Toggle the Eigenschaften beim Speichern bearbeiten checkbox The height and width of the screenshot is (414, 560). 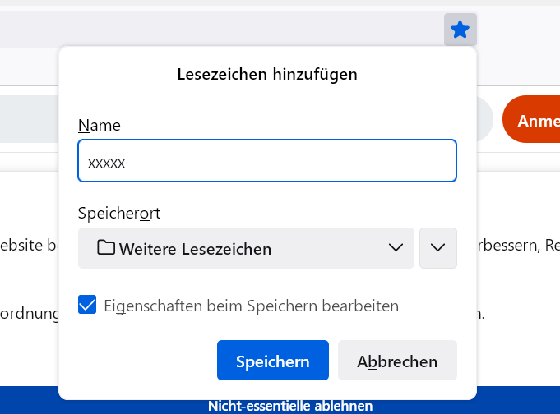pyautogui.click(x=87, y=306)
